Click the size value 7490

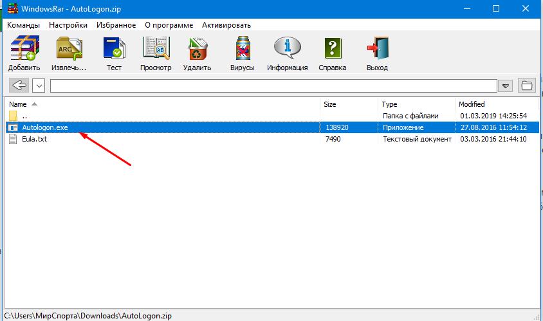pos(333,139)
